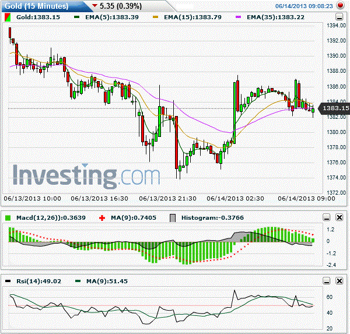This screenshot has height=334, width=350.
Task: Click the 06/13/2013 16:30 time axis label
Action: [100, 198]
